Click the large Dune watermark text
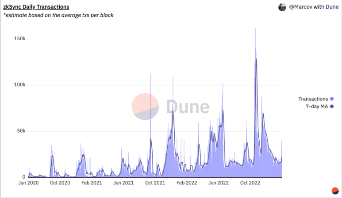The height and width of the screenshot is (198, 342). (188, 107)
